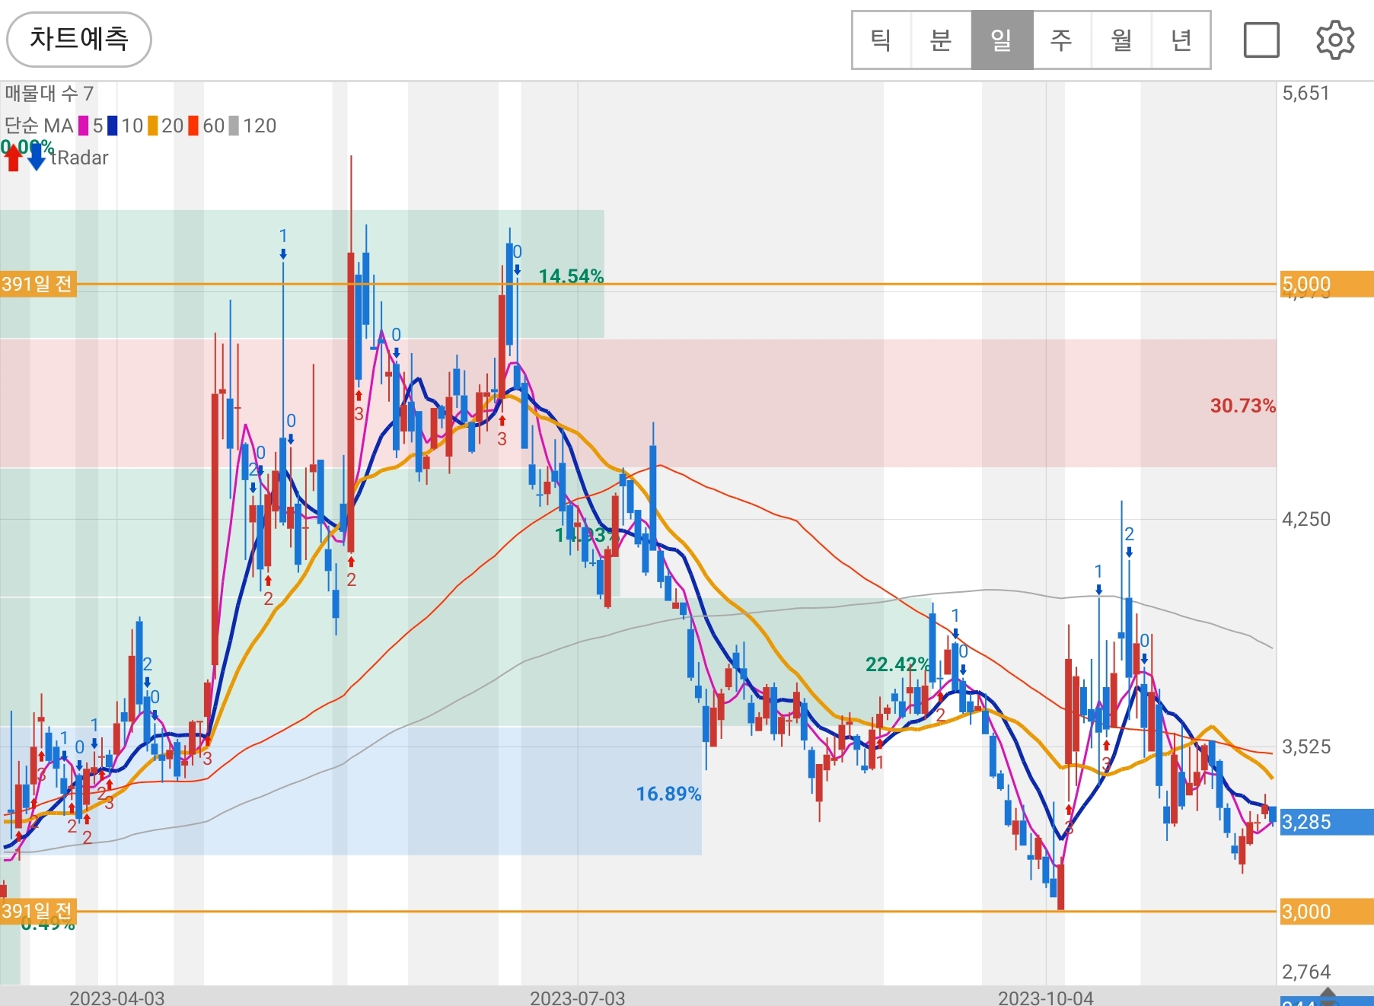The width and height of the screenshot is (1374, 1006).
Task: Click the gray MA 120 color swatch
Action: (x=234, y=126)
